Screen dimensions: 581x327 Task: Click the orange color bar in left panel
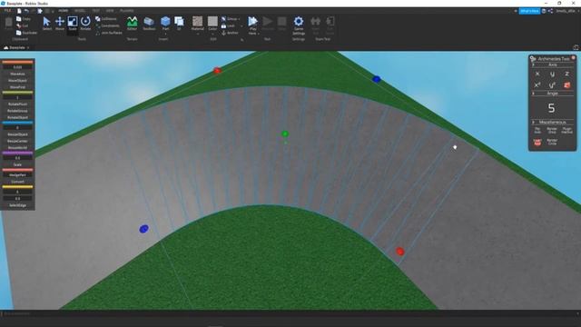pos(18,62)
